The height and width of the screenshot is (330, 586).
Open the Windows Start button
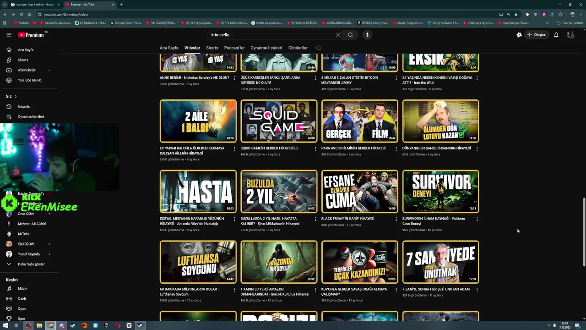5,325
